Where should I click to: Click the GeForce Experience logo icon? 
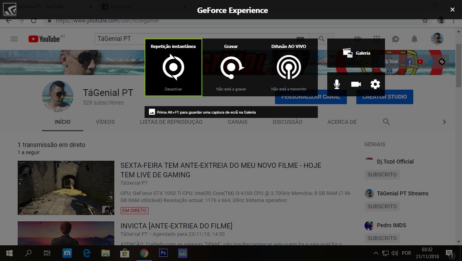pyautogui.click(x=9, y=9)
